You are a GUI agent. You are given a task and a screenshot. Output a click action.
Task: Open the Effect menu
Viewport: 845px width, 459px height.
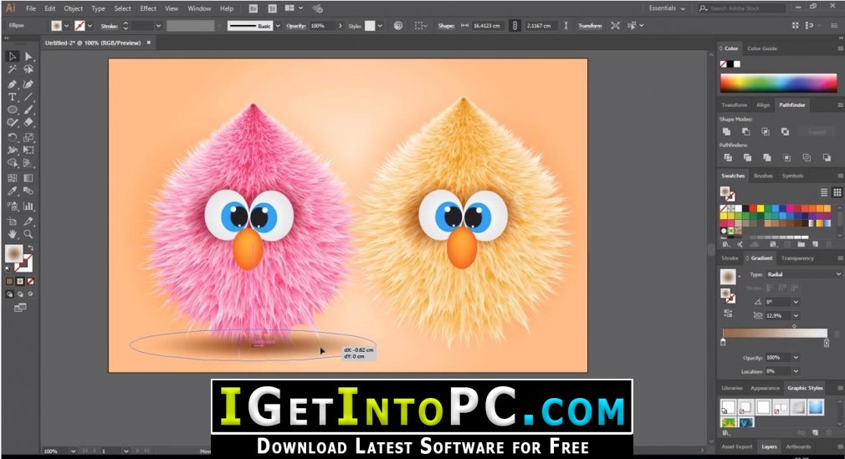(148, 8)
